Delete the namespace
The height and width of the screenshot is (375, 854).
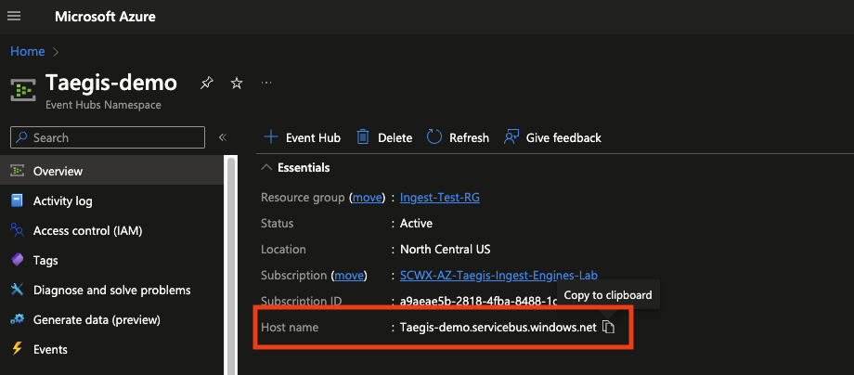[x=384, y=137]
